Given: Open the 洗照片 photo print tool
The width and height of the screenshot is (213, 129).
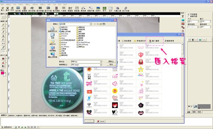Looking at the screenshot, I should (x=98, y=9).
